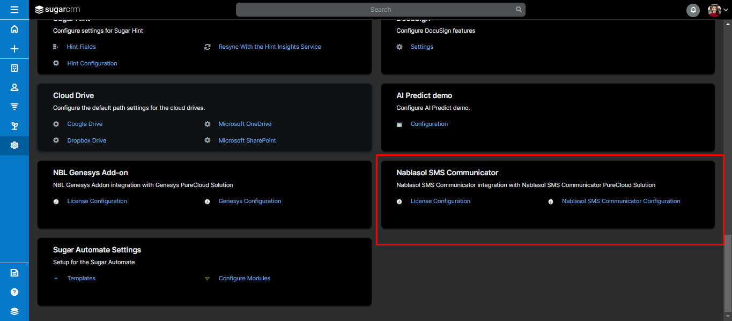The image size is (732, 321).
Task: Click gear icon beside Microsoft SharePoint
Action: click(208, 140)
